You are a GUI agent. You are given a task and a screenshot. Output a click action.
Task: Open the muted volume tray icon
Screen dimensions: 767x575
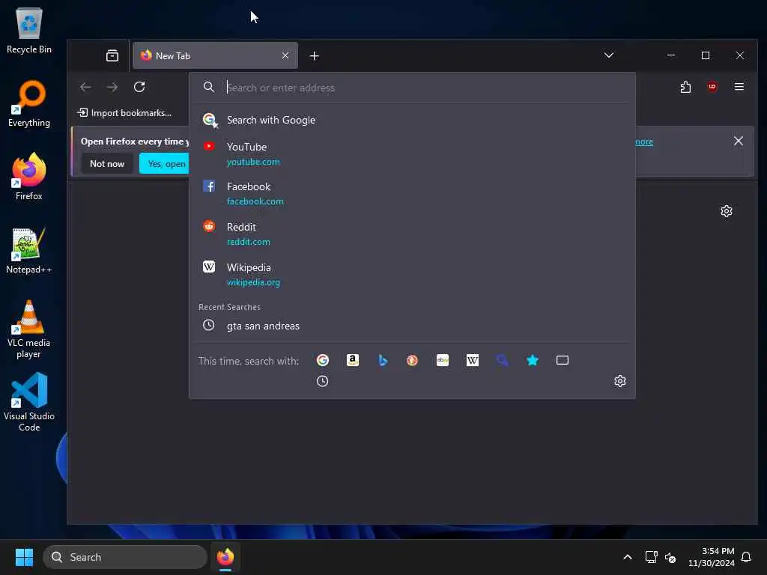670,557
